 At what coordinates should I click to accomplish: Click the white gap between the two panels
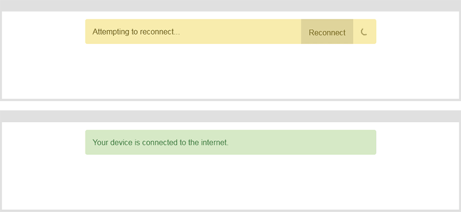(x=230, y=106)
